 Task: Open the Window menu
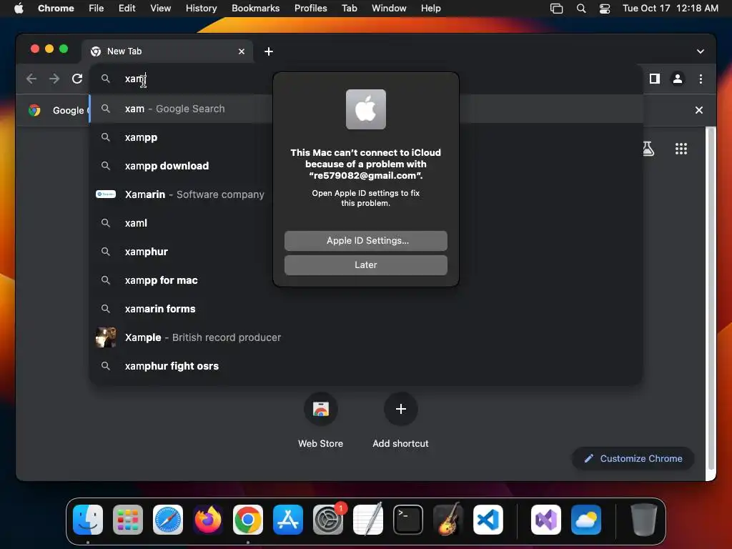coord(389,8)
